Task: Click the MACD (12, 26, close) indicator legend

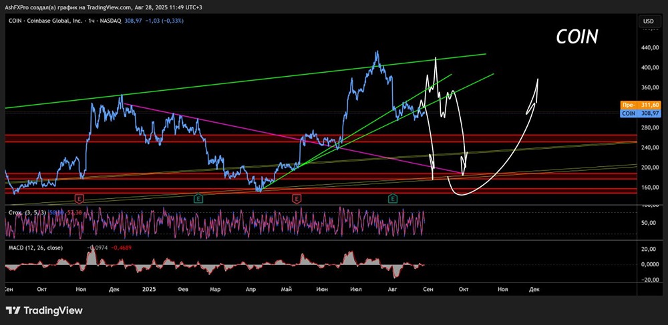Action: (35, 248)
